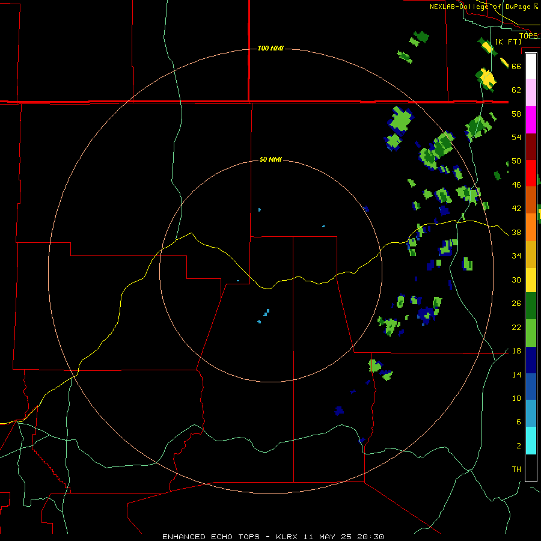The height and width of the screenshot is (541, 541).
Task: Click the TH threshold label on the scale
Action: 516,469
